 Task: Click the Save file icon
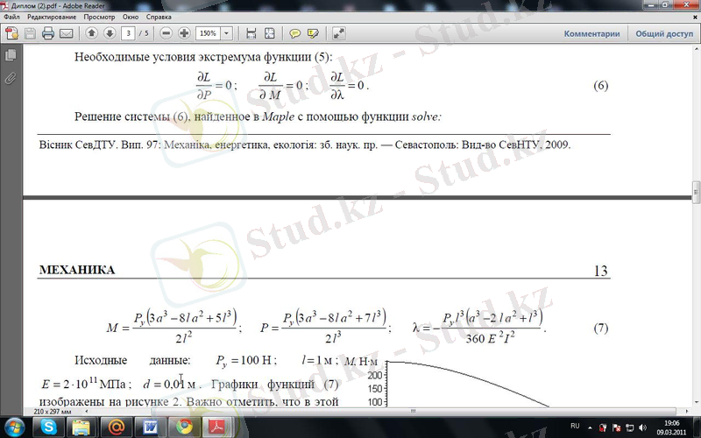30,33
